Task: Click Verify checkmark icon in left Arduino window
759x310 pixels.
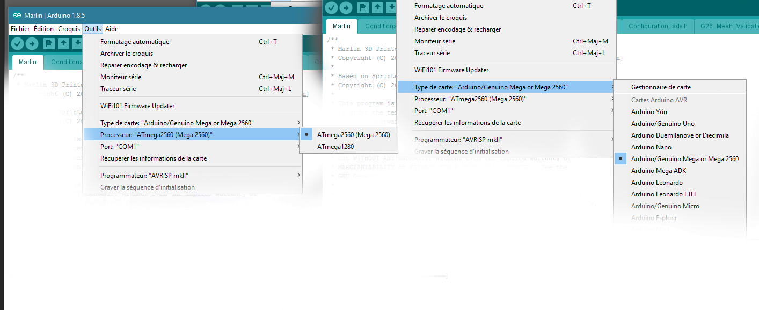Action: tap(18, 44)
